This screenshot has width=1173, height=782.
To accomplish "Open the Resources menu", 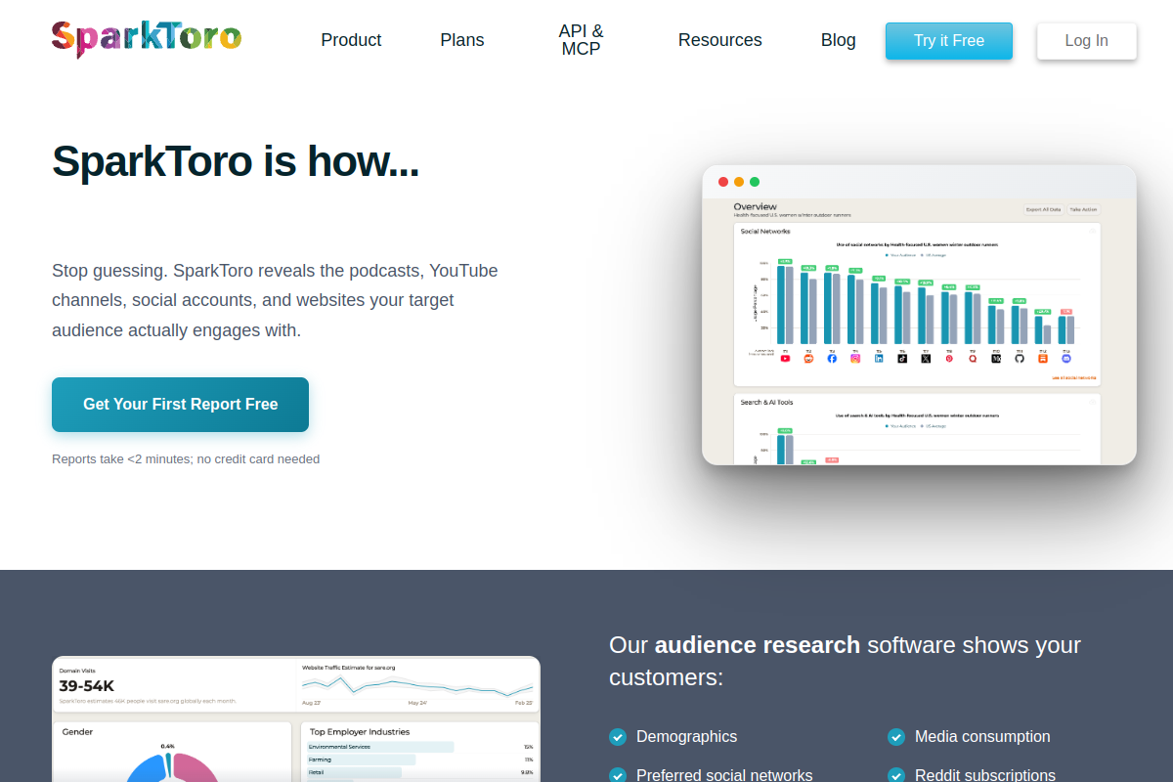I will tap(720, 40).
